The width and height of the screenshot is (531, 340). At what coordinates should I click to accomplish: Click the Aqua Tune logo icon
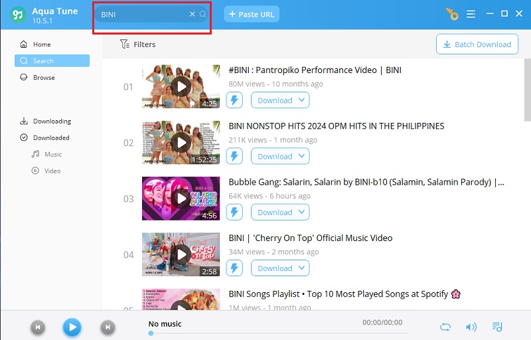coord(18,15)
